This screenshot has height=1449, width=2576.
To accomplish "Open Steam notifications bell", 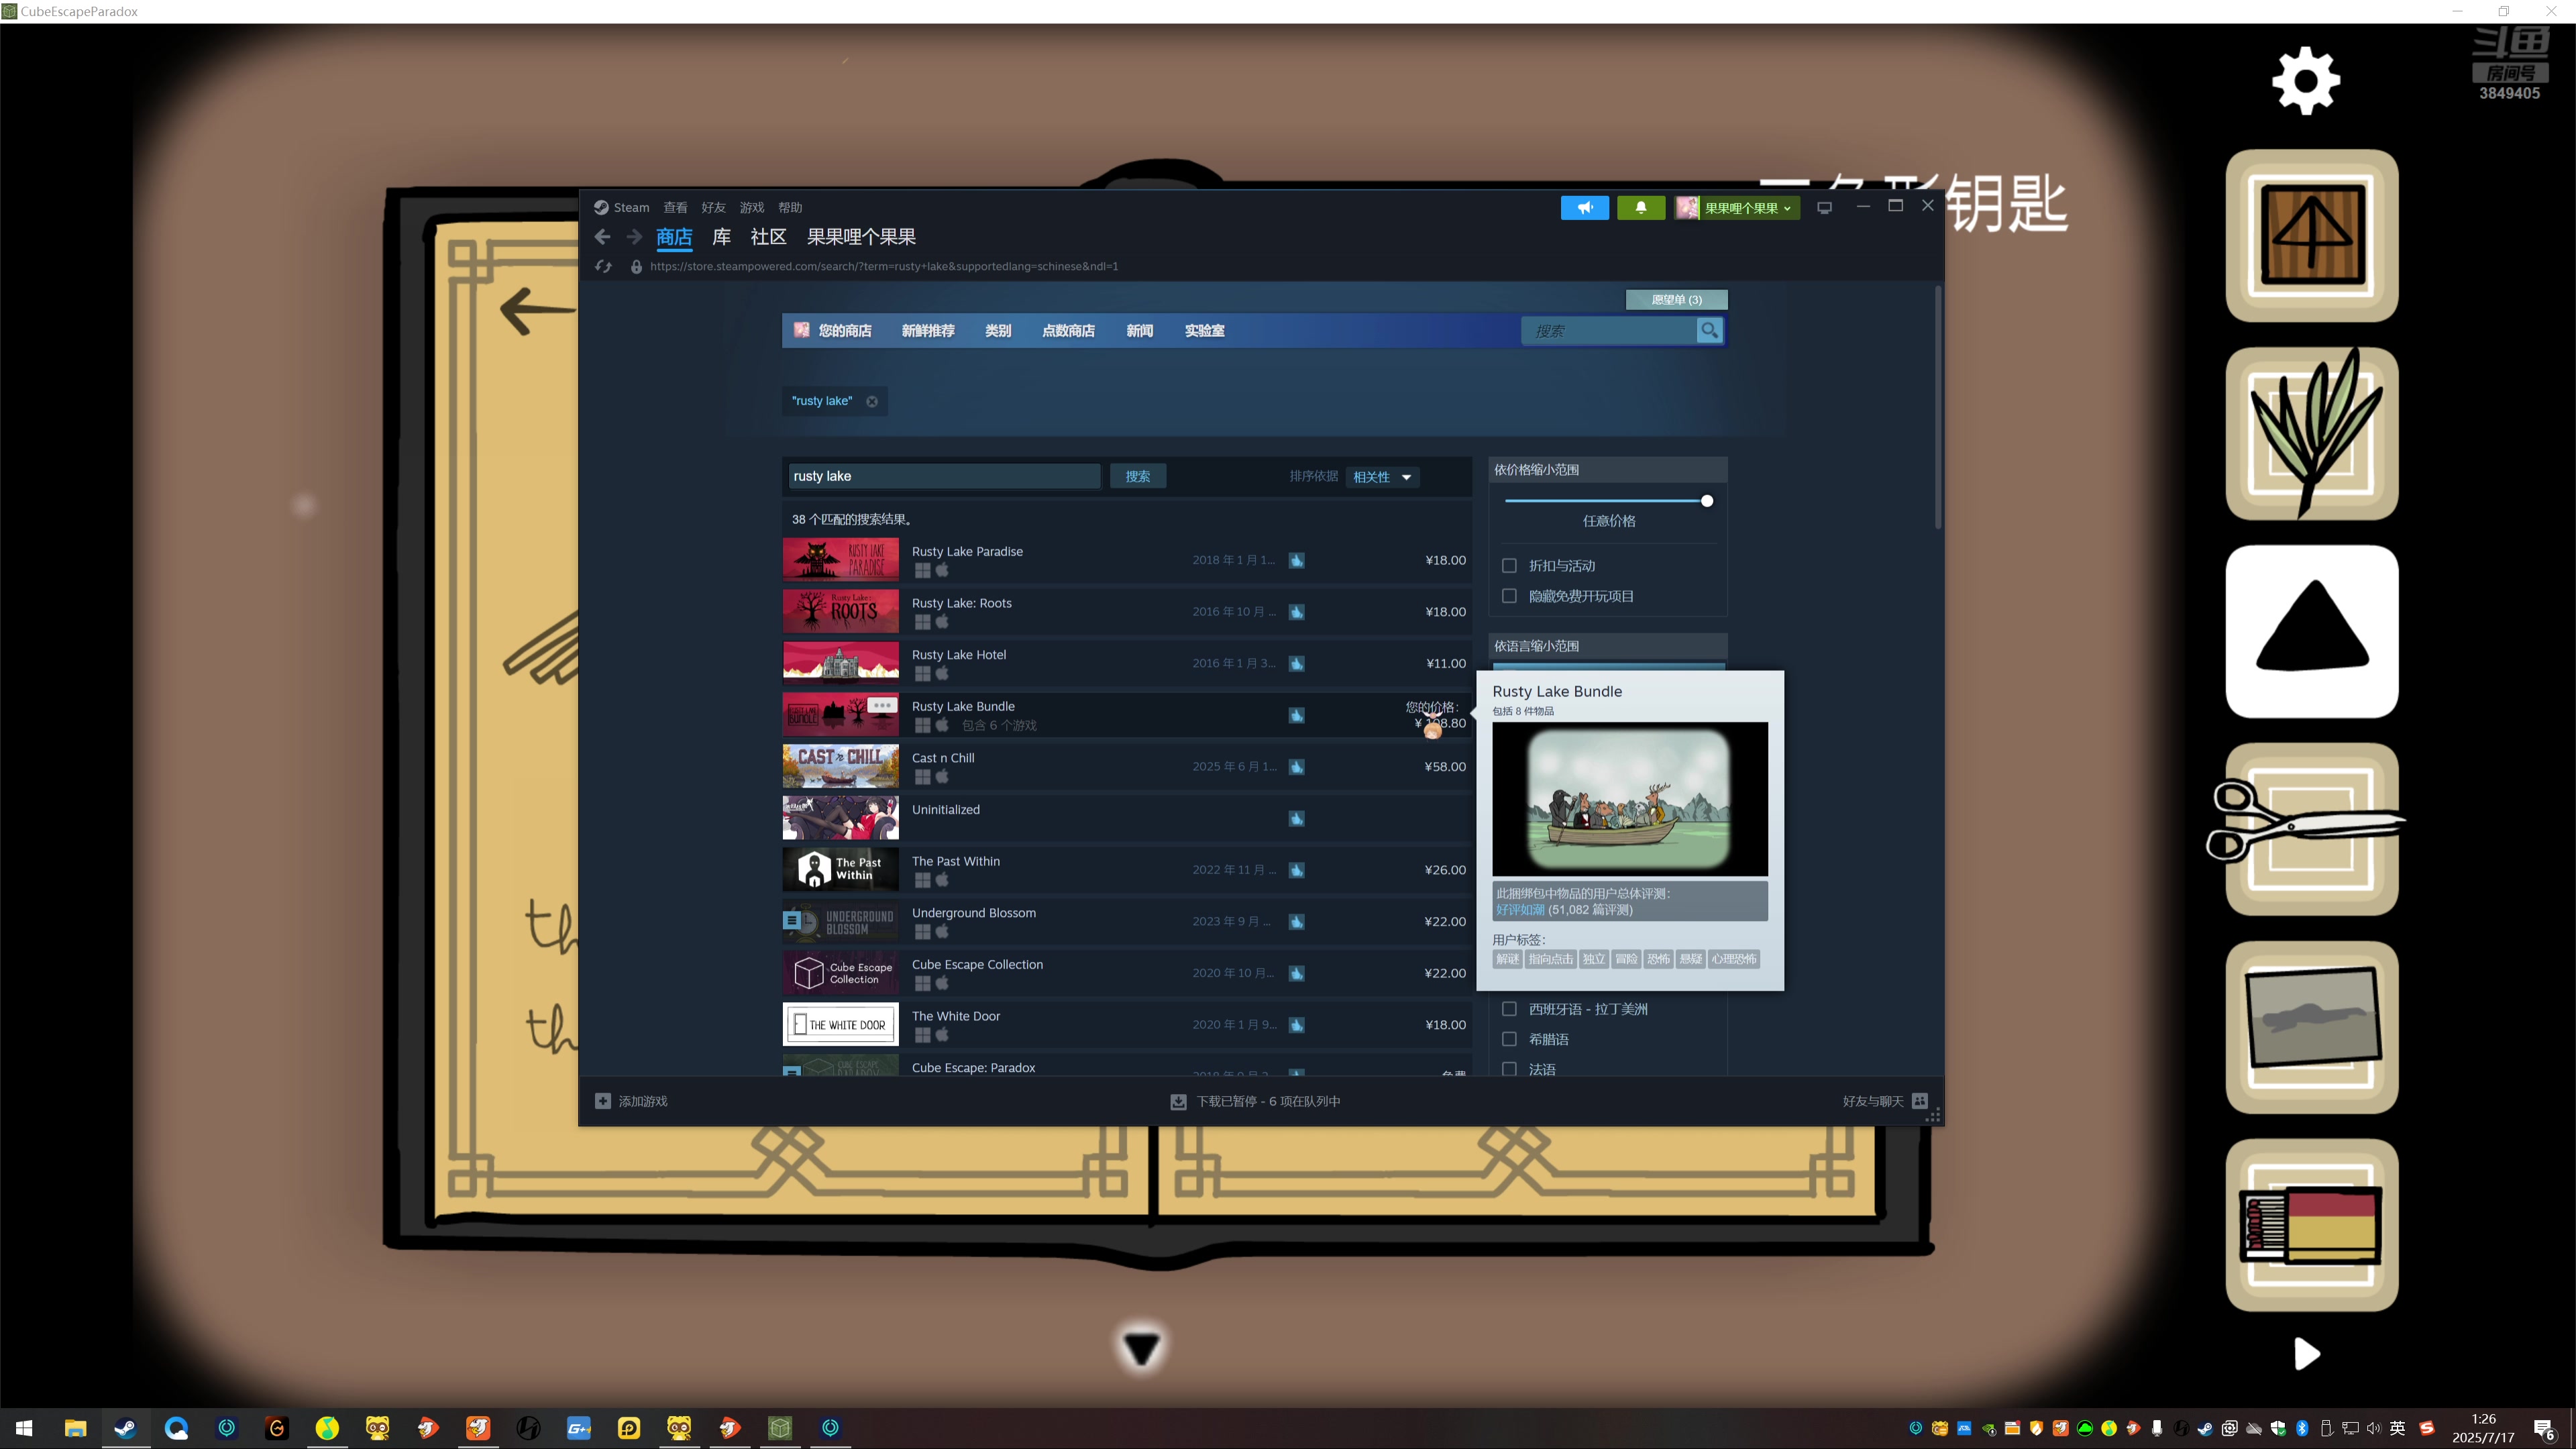I will pos(1641,208).
